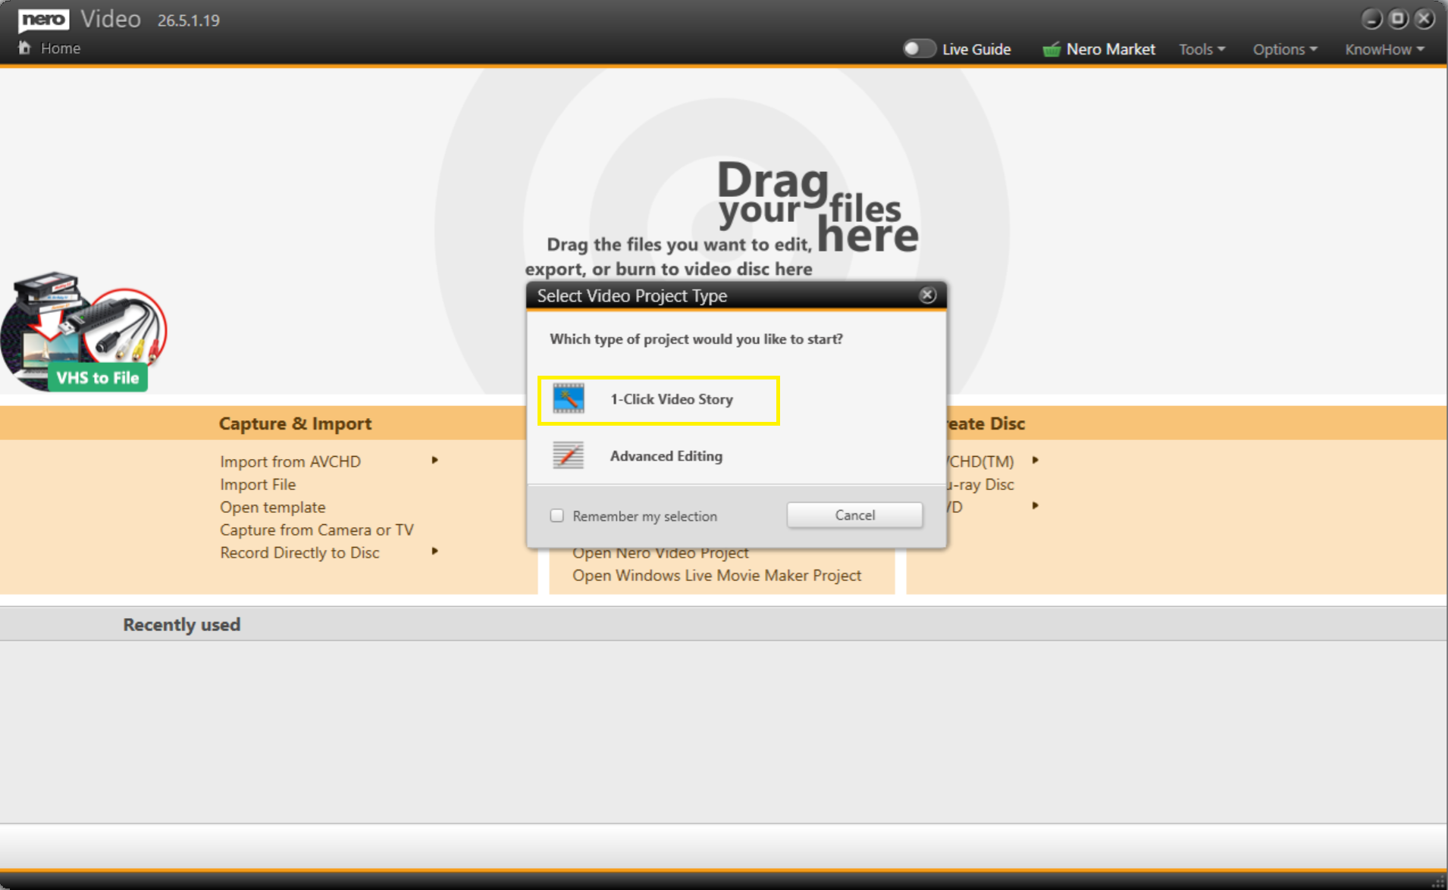This screenshot has width=1448, height=890.
Task: Click the Live Guide label
Action: tap(976, 49)
